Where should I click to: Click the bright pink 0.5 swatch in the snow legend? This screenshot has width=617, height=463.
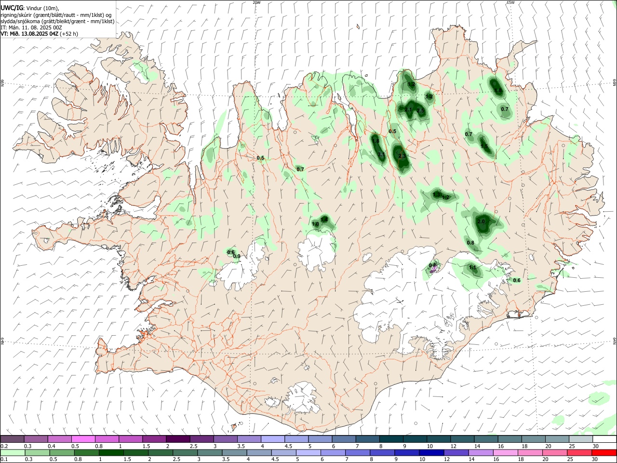coord(83,439)
